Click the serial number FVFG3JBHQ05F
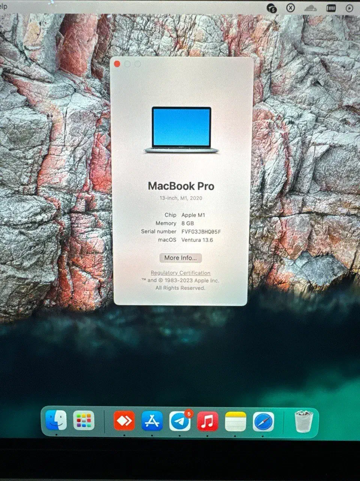 pyautogui.click(x=201, y=231)
